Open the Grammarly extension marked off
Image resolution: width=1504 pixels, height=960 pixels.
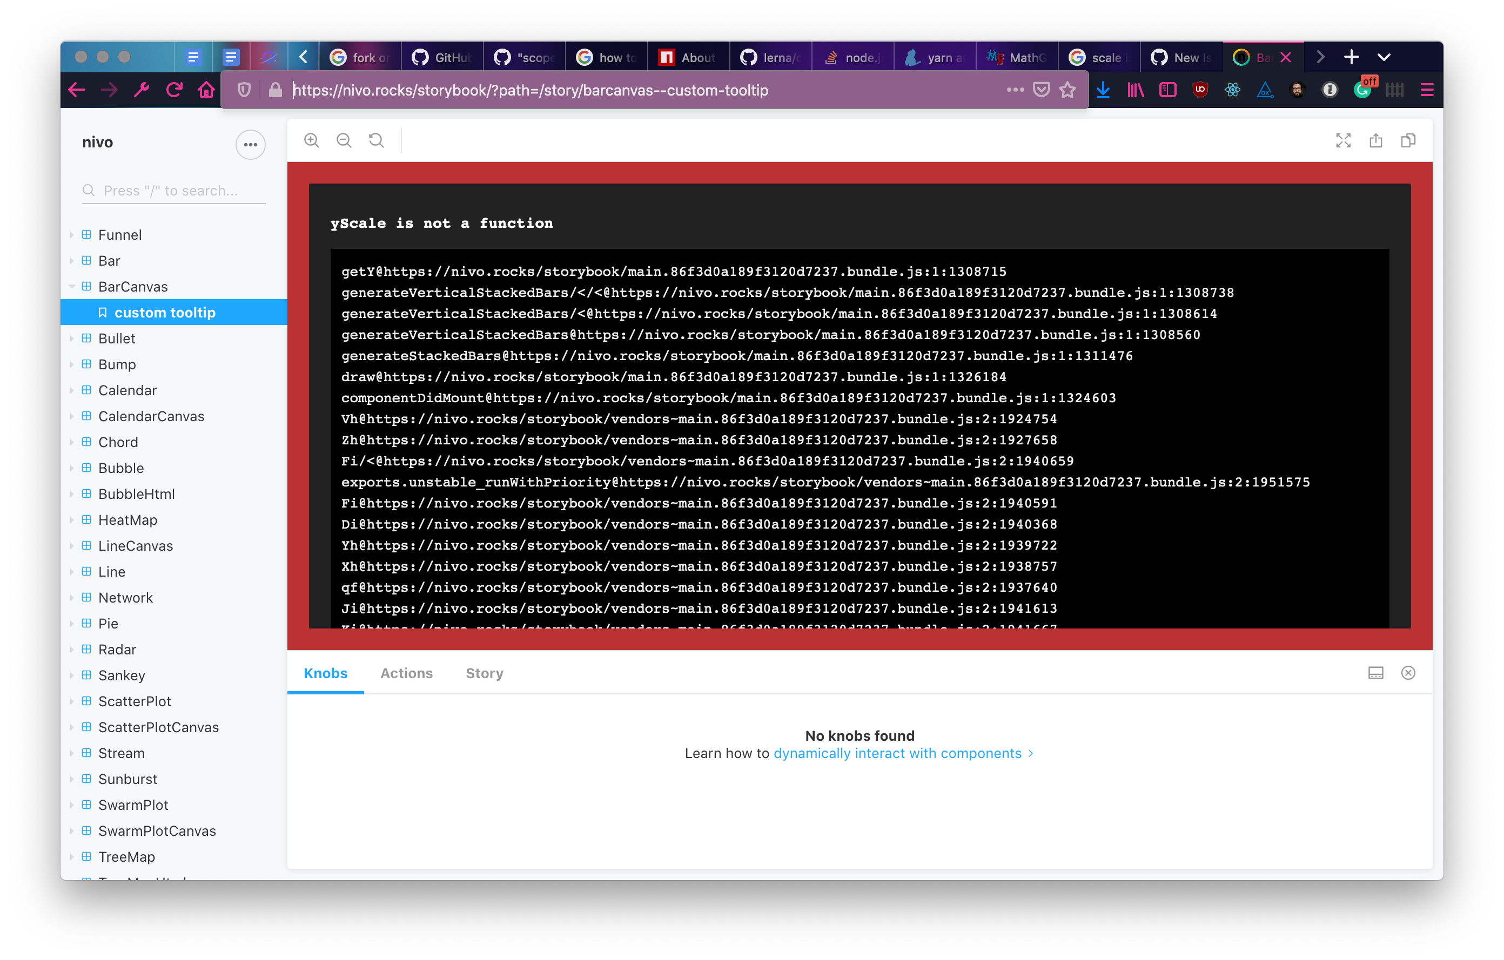point(1364,89)
